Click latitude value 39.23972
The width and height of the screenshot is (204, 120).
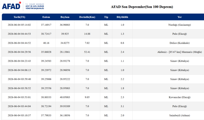pyautogui.click(x=46, y=70)
